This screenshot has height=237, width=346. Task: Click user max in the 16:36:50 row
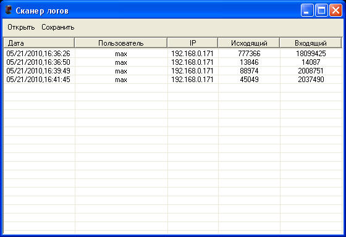[121, 62]
